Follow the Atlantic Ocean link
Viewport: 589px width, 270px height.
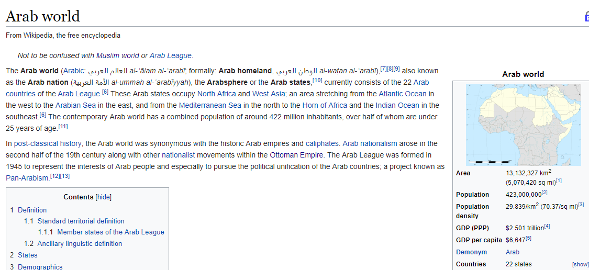pyautogui.click(x=402, y=94)
